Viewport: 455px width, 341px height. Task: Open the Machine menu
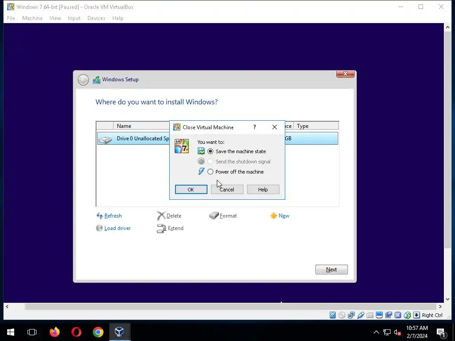pyautogui.click(x=32, y=18)
